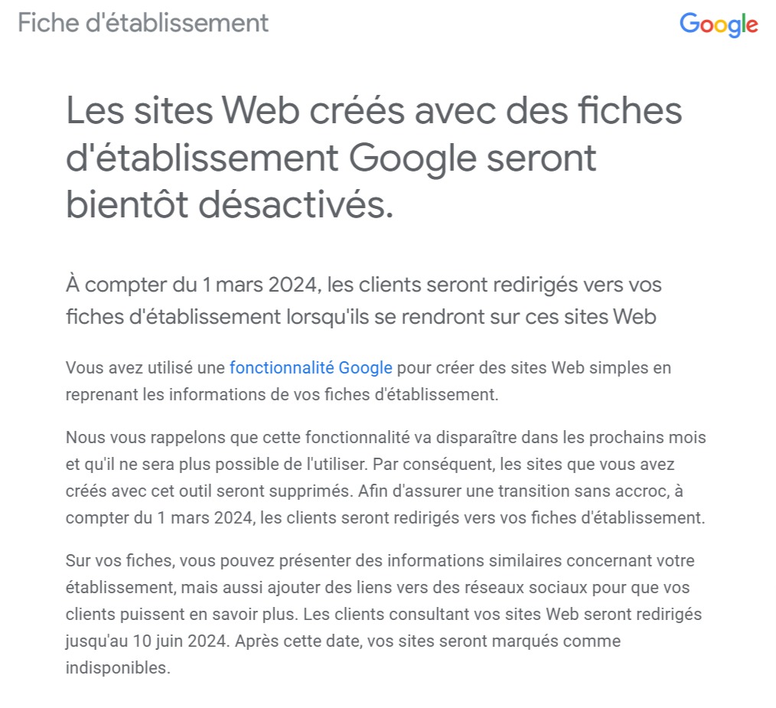The width and height of the screenshot is (776, 708).
Task: Click the phrase 'Par conséquent' in the text
Action: pyautogui.click(x=433, y=465)
